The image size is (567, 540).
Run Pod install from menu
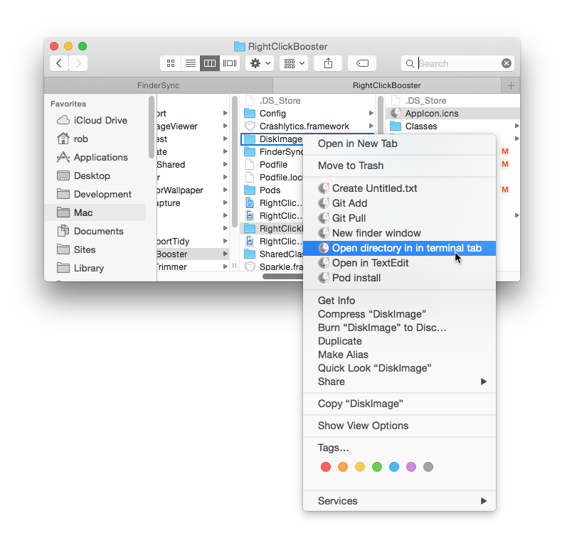pos(399,278)
